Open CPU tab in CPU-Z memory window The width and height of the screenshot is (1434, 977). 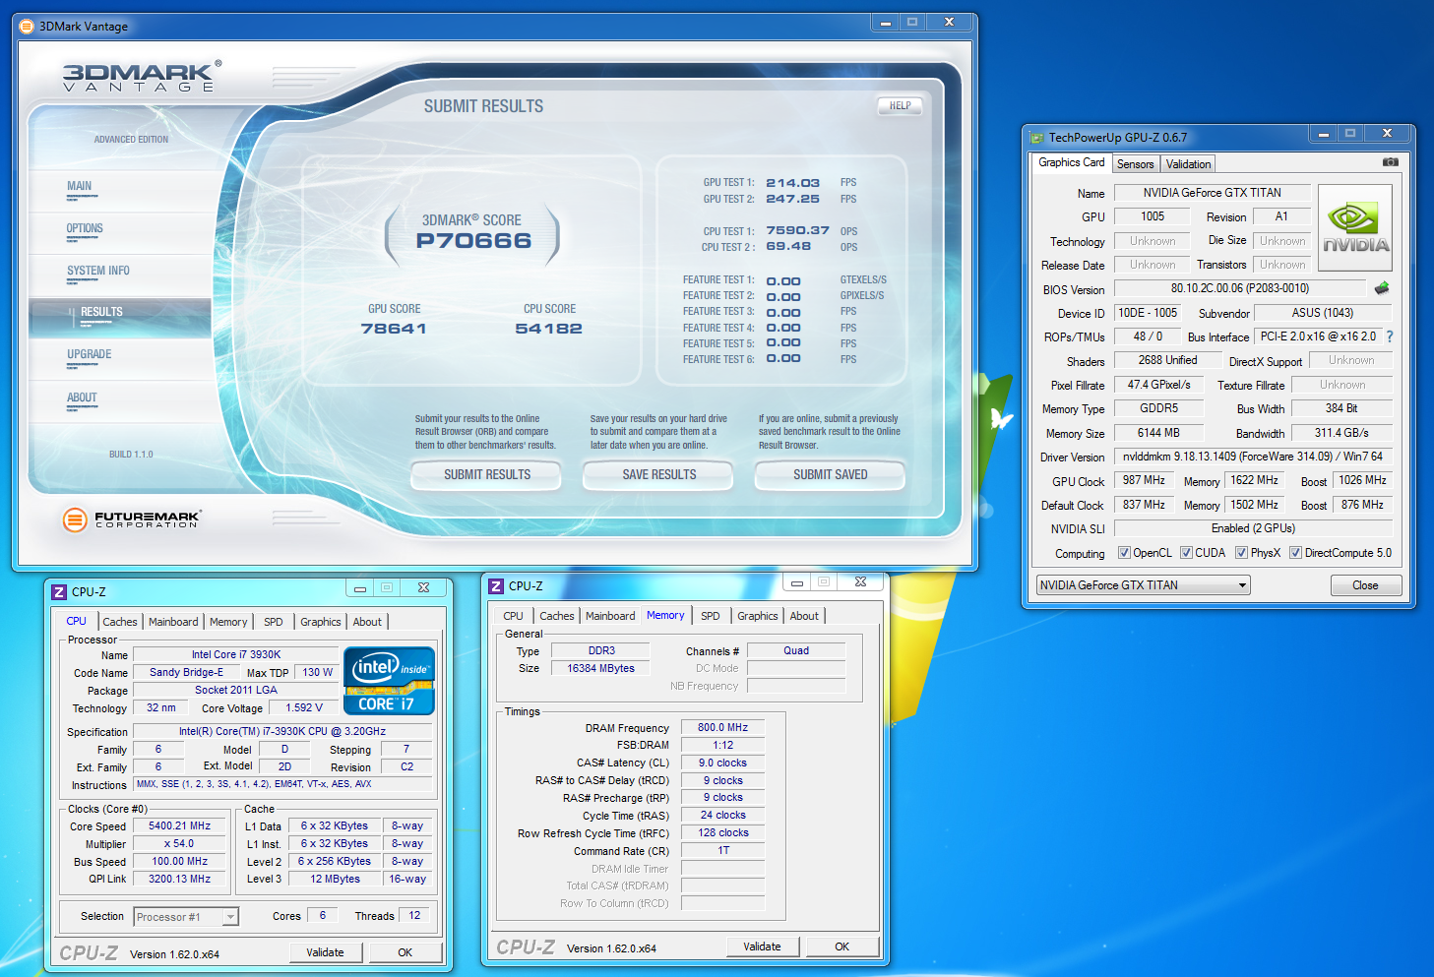click(x=513, y=616)
